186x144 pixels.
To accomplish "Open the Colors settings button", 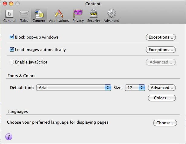I will [162, 98].
